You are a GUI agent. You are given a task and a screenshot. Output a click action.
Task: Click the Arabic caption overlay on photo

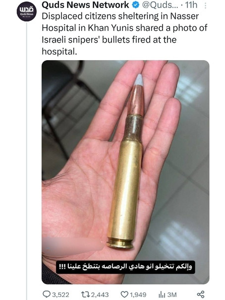coord(125,267)
